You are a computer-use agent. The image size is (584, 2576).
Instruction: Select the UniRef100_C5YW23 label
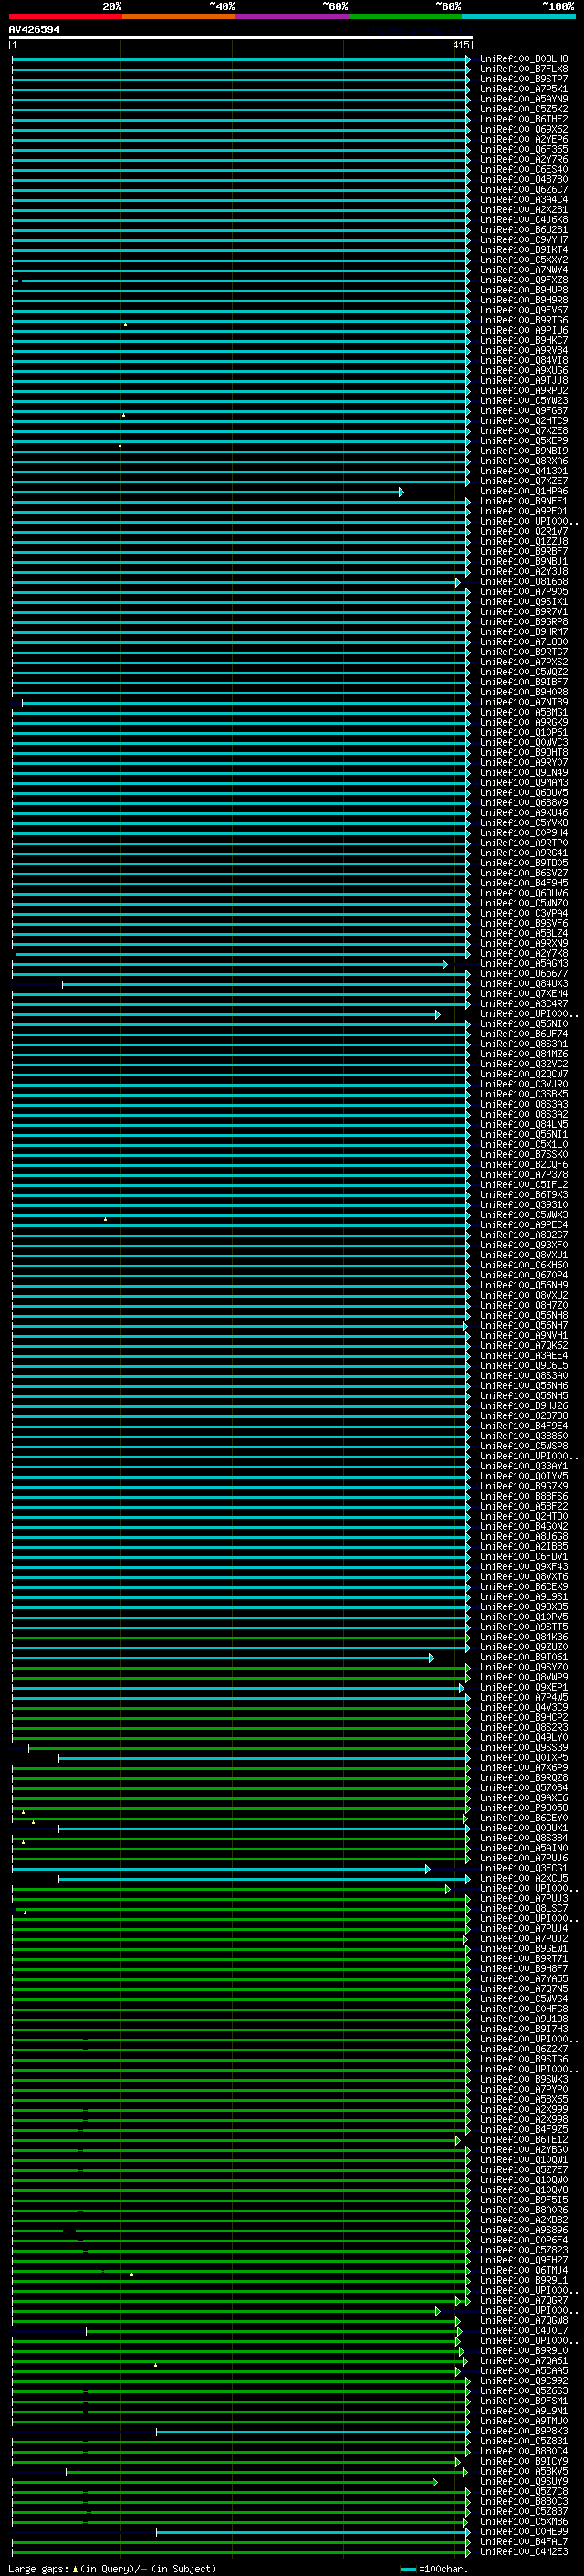(x=523, y=401)
